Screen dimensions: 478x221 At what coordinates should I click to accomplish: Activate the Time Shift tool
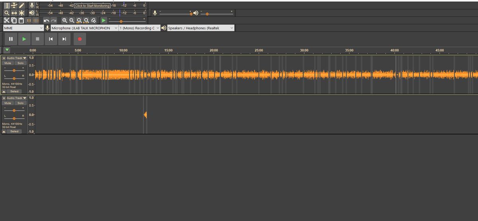pos(14,13)
